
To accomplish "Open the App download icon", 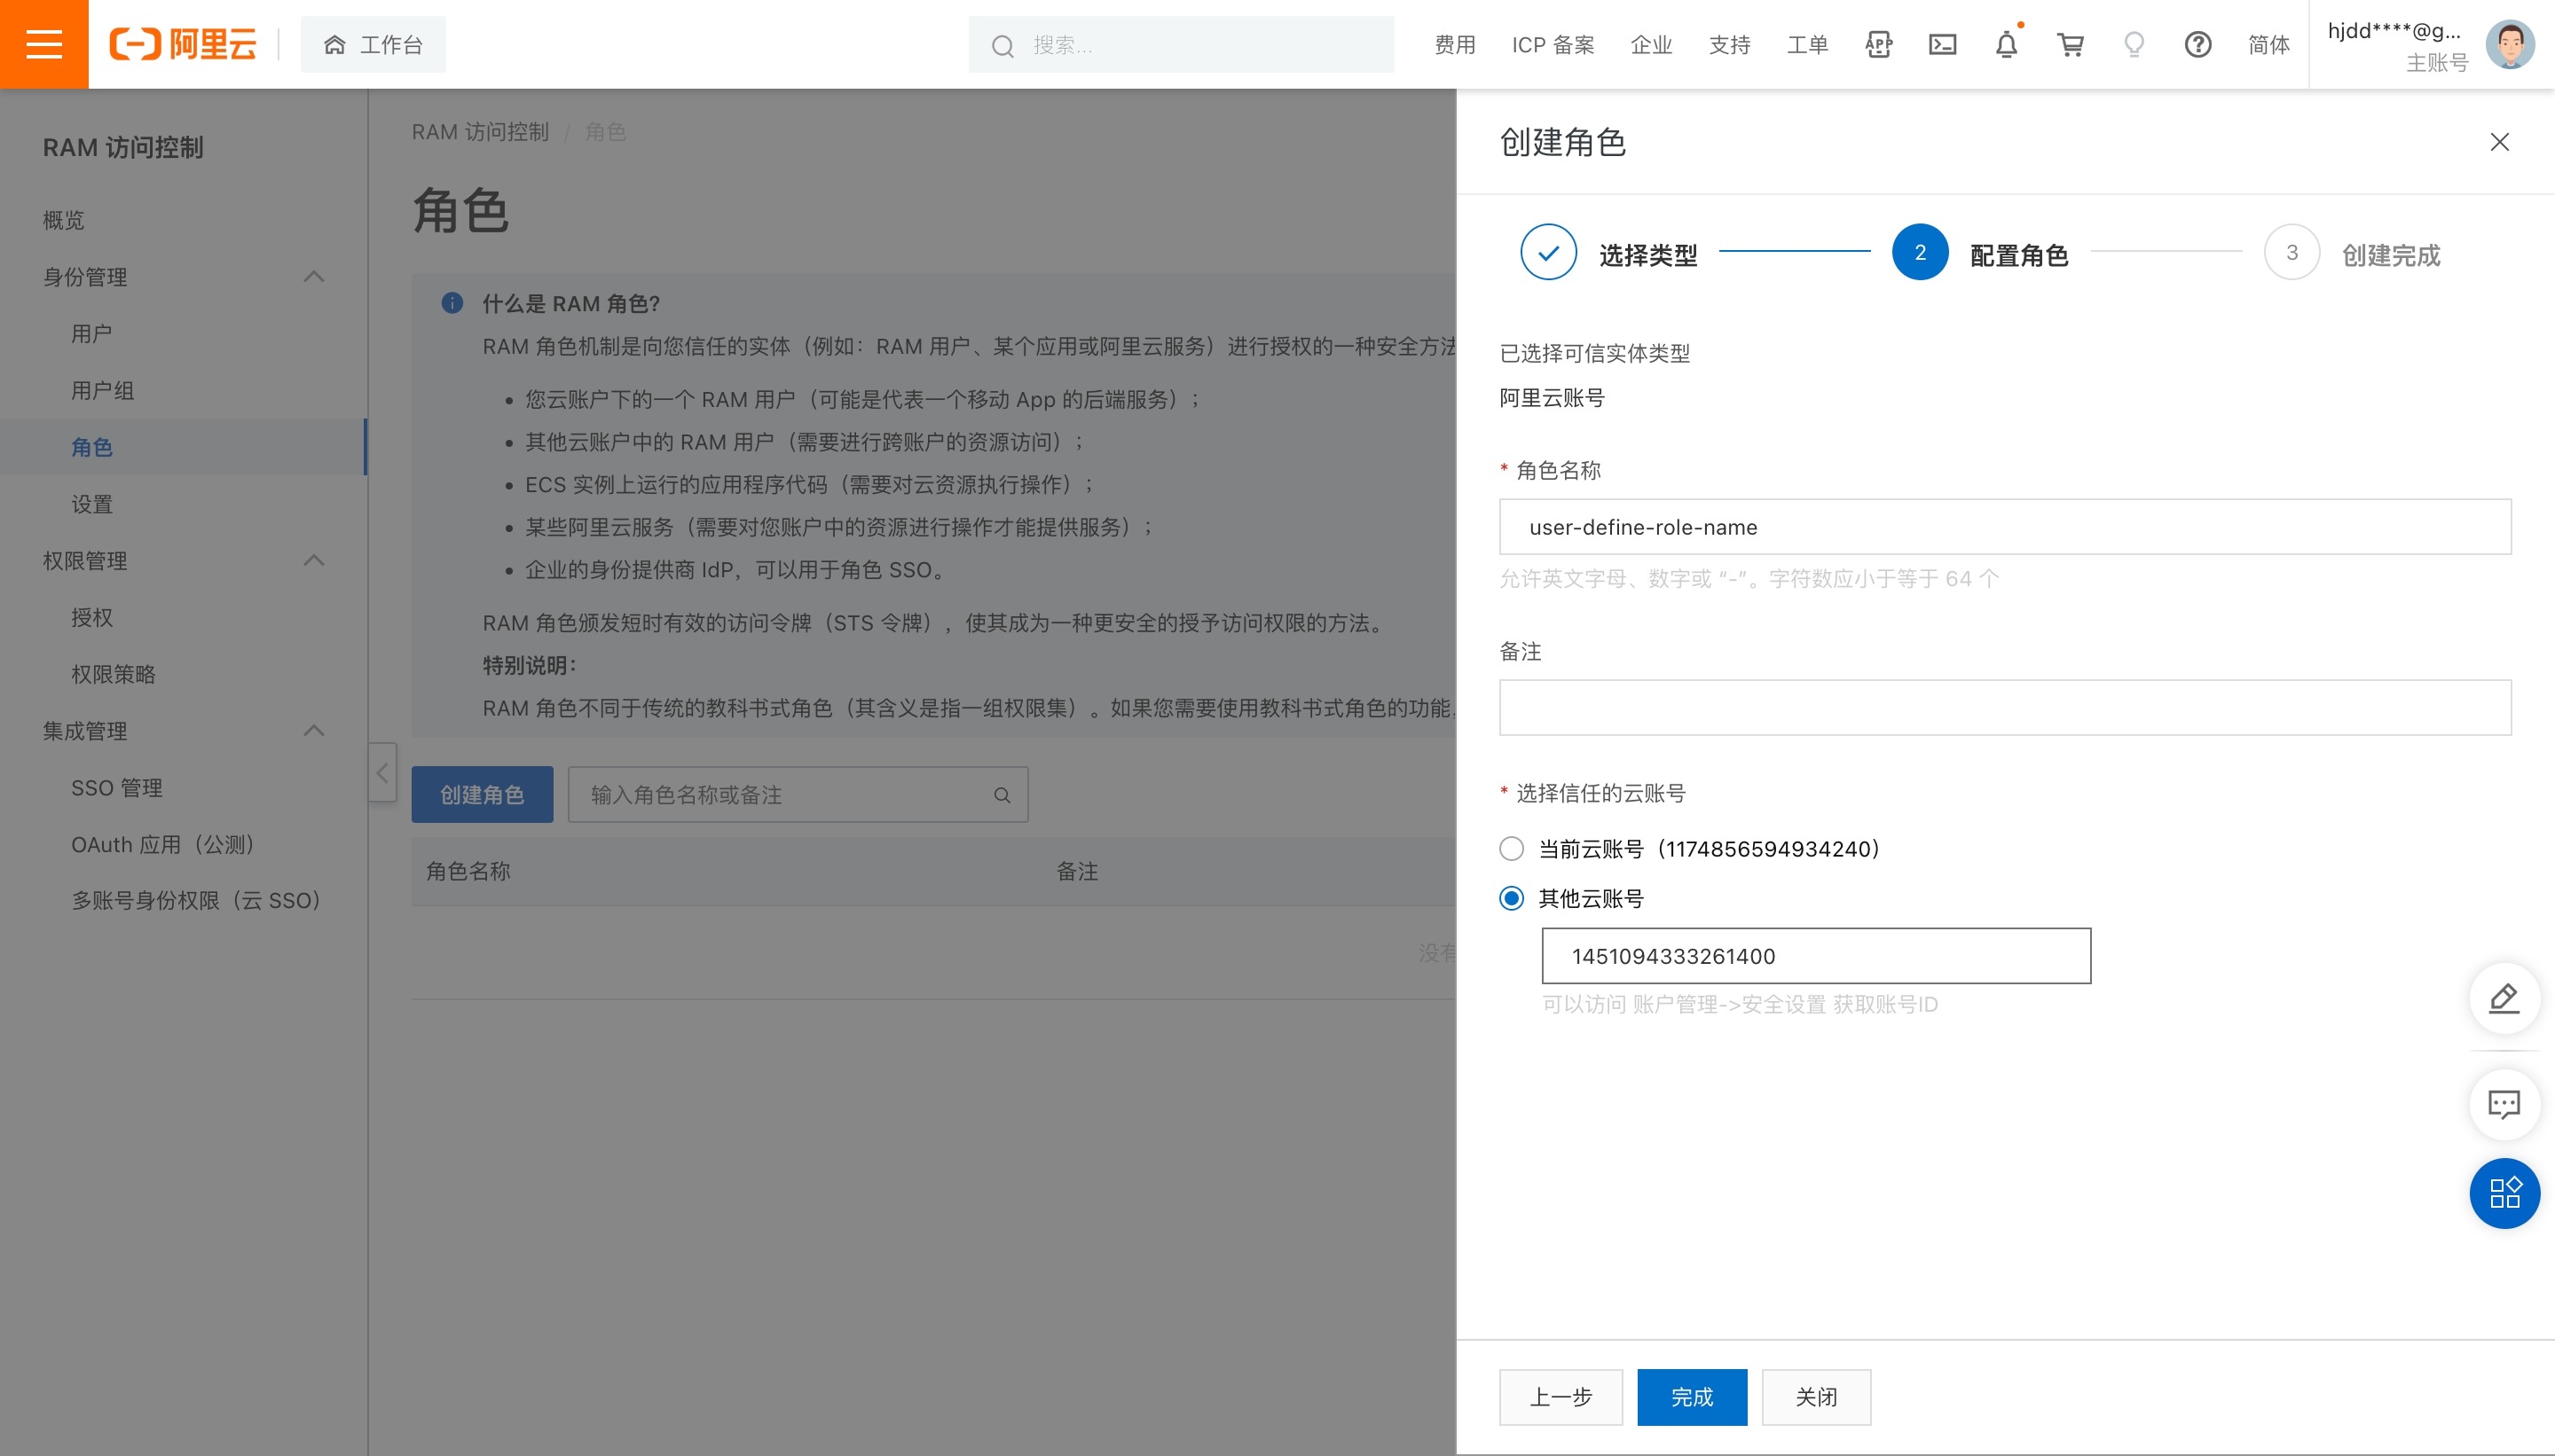I will coord(1878,44).
